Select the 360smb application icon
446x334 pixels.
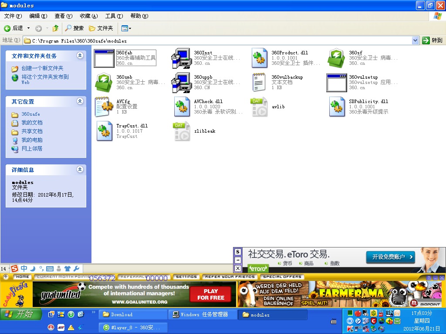tap(104, 83)
